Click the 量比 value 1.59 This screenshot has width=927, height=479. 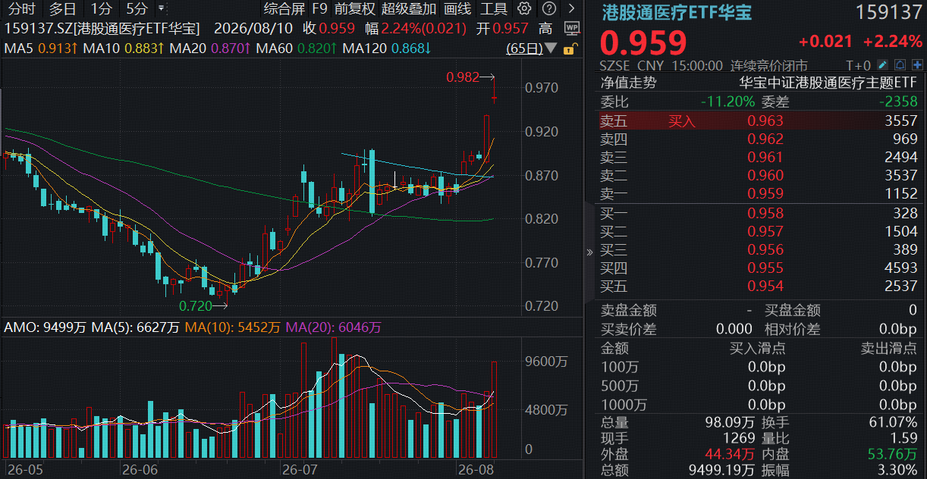pyautogui.click(x=903, y=438)
